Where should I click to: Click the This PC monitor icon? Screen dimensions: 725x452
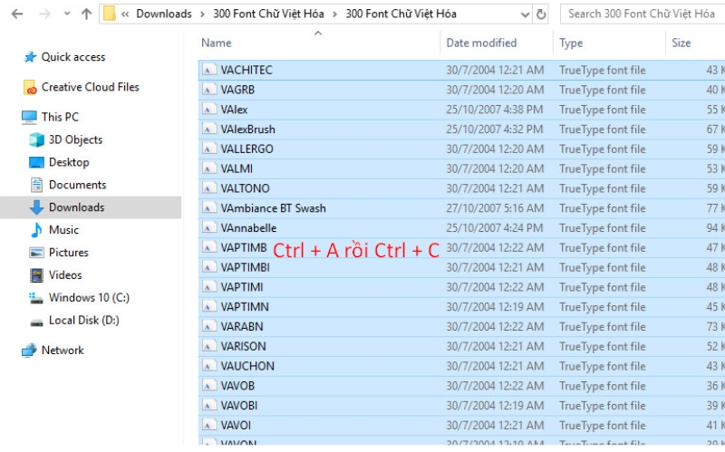29,118
